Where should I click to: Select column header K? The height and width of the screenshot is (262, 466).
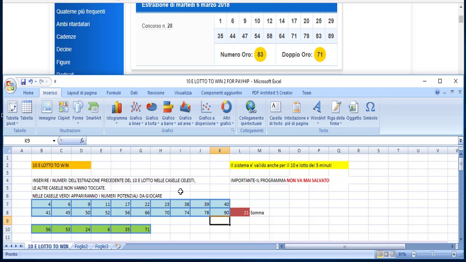(220, 151)
